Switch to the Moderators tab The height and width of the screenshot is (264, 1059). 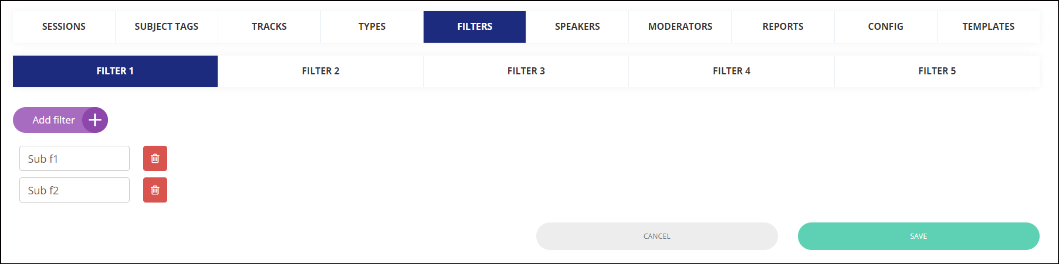click(680, 26)
